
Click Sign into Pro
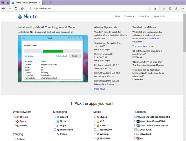(160, 16)
